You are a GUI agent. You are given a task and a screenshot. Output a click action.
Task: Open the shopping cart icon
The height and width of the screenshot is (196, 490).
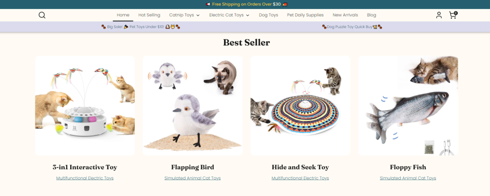[x=453, y=15]
